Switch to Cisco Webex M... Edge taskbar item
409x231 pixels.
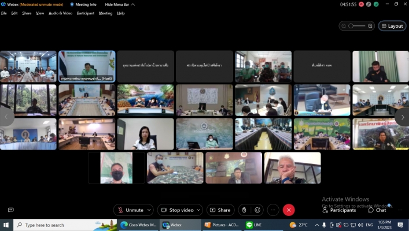tap(138, 225)
